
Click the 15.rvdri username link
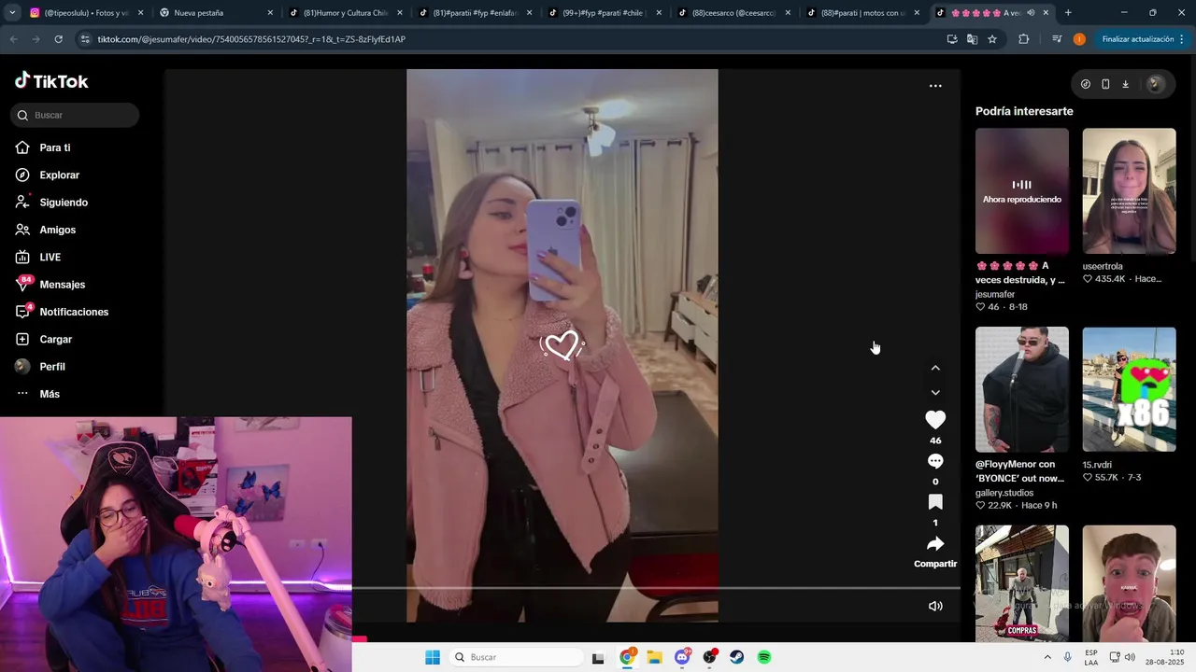point(1098,465)
